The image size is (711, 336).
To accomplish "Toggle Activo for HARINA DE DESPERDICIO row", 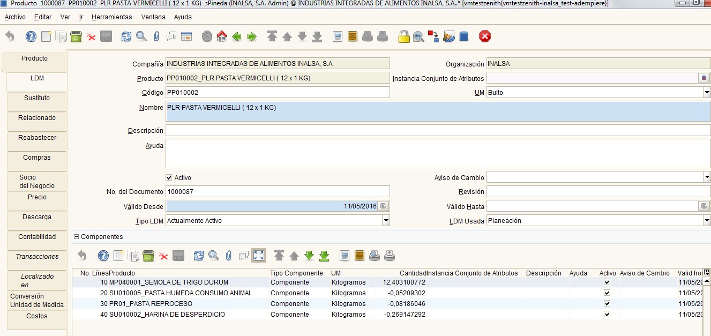I will (x=607, y=315).
